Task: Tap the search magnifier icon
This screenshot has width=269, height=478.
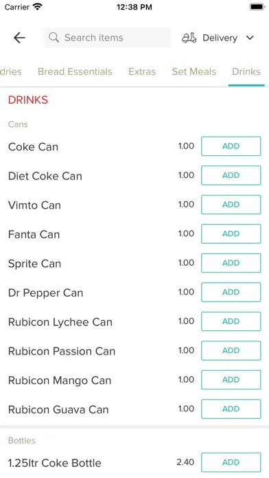Action: click(x=54, y=38)
